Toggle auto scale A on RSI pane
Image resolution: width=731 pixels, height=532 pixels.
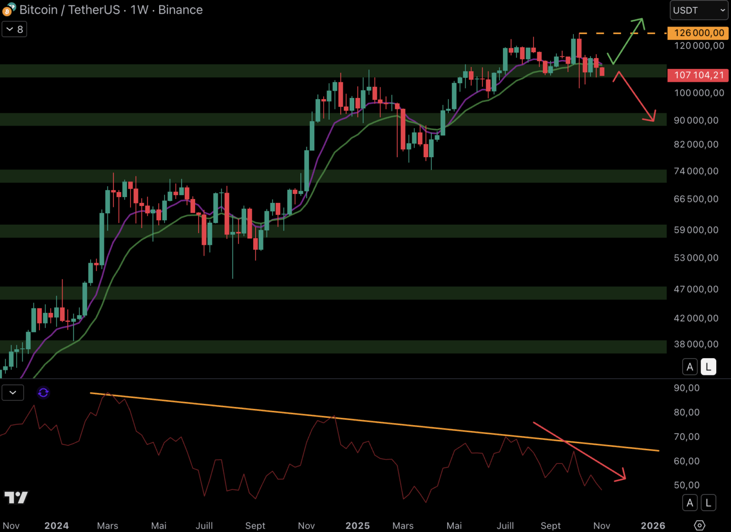pos(690,503)
